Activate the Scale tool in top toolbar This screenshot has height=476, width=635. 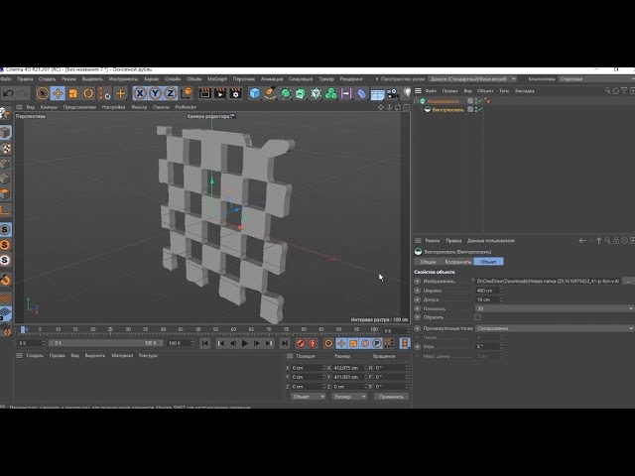tap(72, 93)
